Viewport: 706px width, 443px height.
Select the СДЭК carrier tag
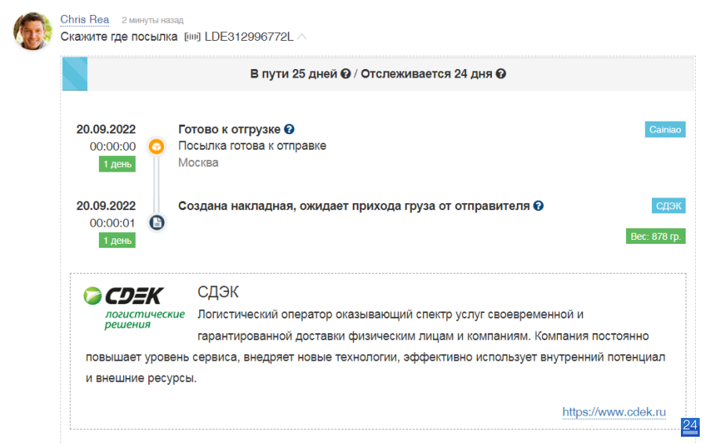tap(668, 205)
